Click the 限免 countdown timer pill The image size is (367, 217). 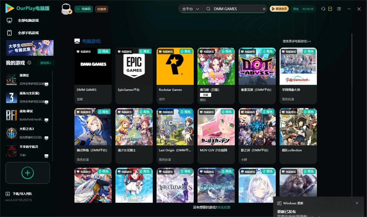point(303,9)
